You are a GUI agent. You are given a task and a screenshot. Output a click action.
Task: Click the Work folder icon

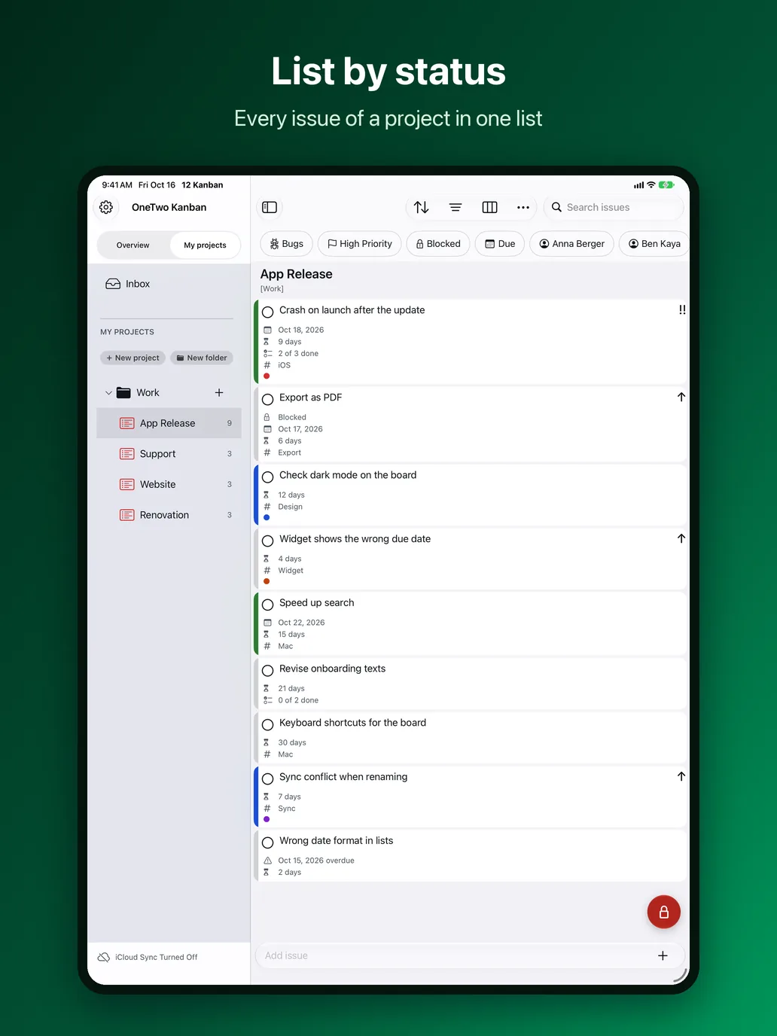point(123,392)
